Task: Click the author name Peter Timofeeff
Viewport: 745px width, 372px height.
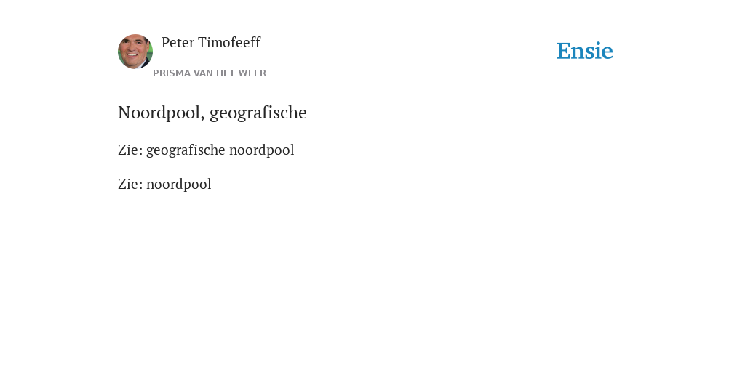Action: (210, 43)
